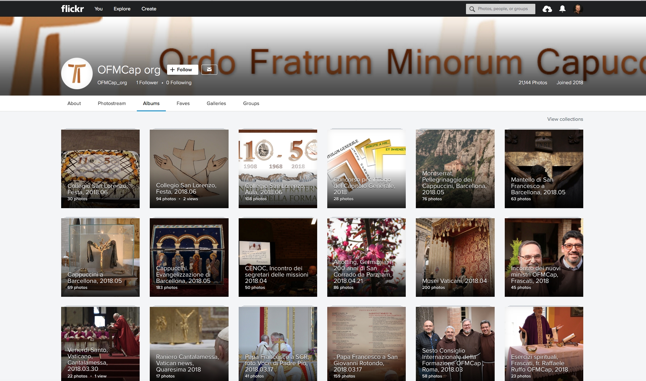This screenshot has width=646, height=381.
Task: Open the Create menu
Action: coord(149,9)
